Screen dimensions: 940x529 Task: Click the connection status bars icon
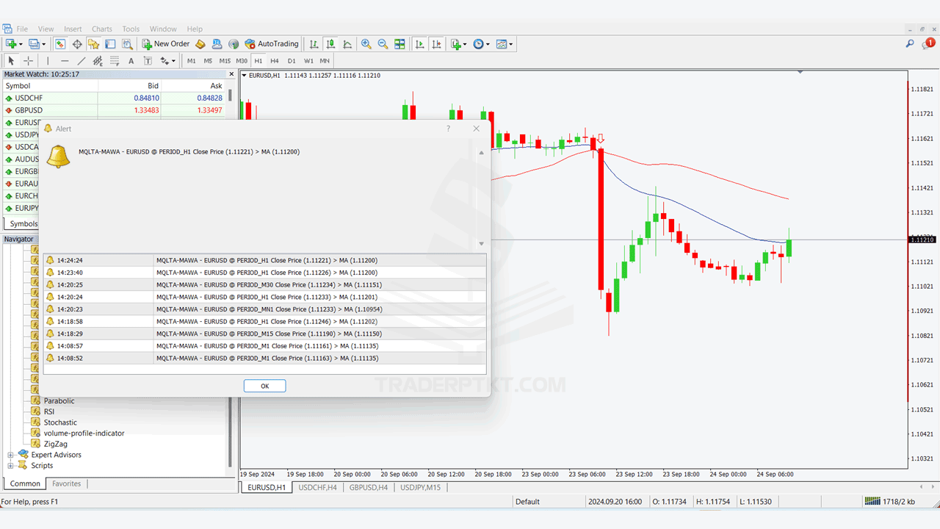point(872,501)
